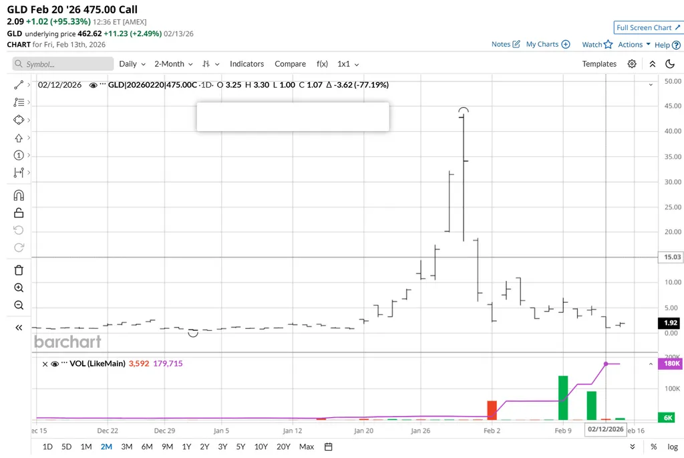Open the Daily frequency dropdown
This screenshot has height=458, width=684.
pyautogui.click(x=132, y=64)
